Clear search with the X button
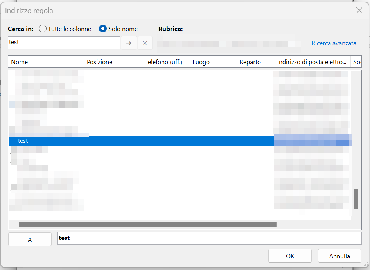Viewport: 370px width, 270px height. click(x=145, y=43)
